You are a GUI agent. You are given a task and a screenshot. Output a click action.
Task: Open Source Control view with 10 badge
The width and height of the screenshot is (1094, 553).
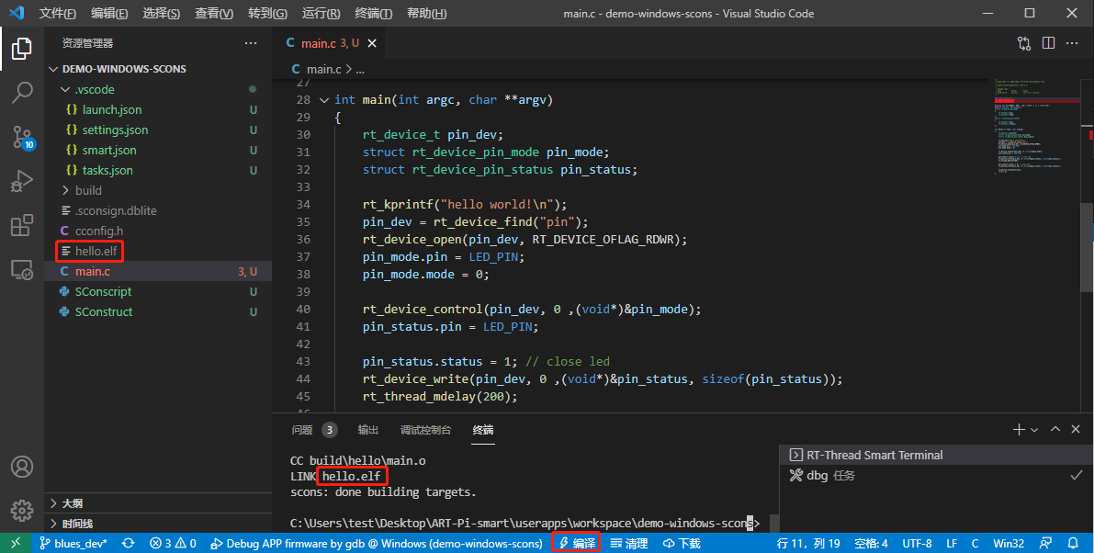pos(22,138)
